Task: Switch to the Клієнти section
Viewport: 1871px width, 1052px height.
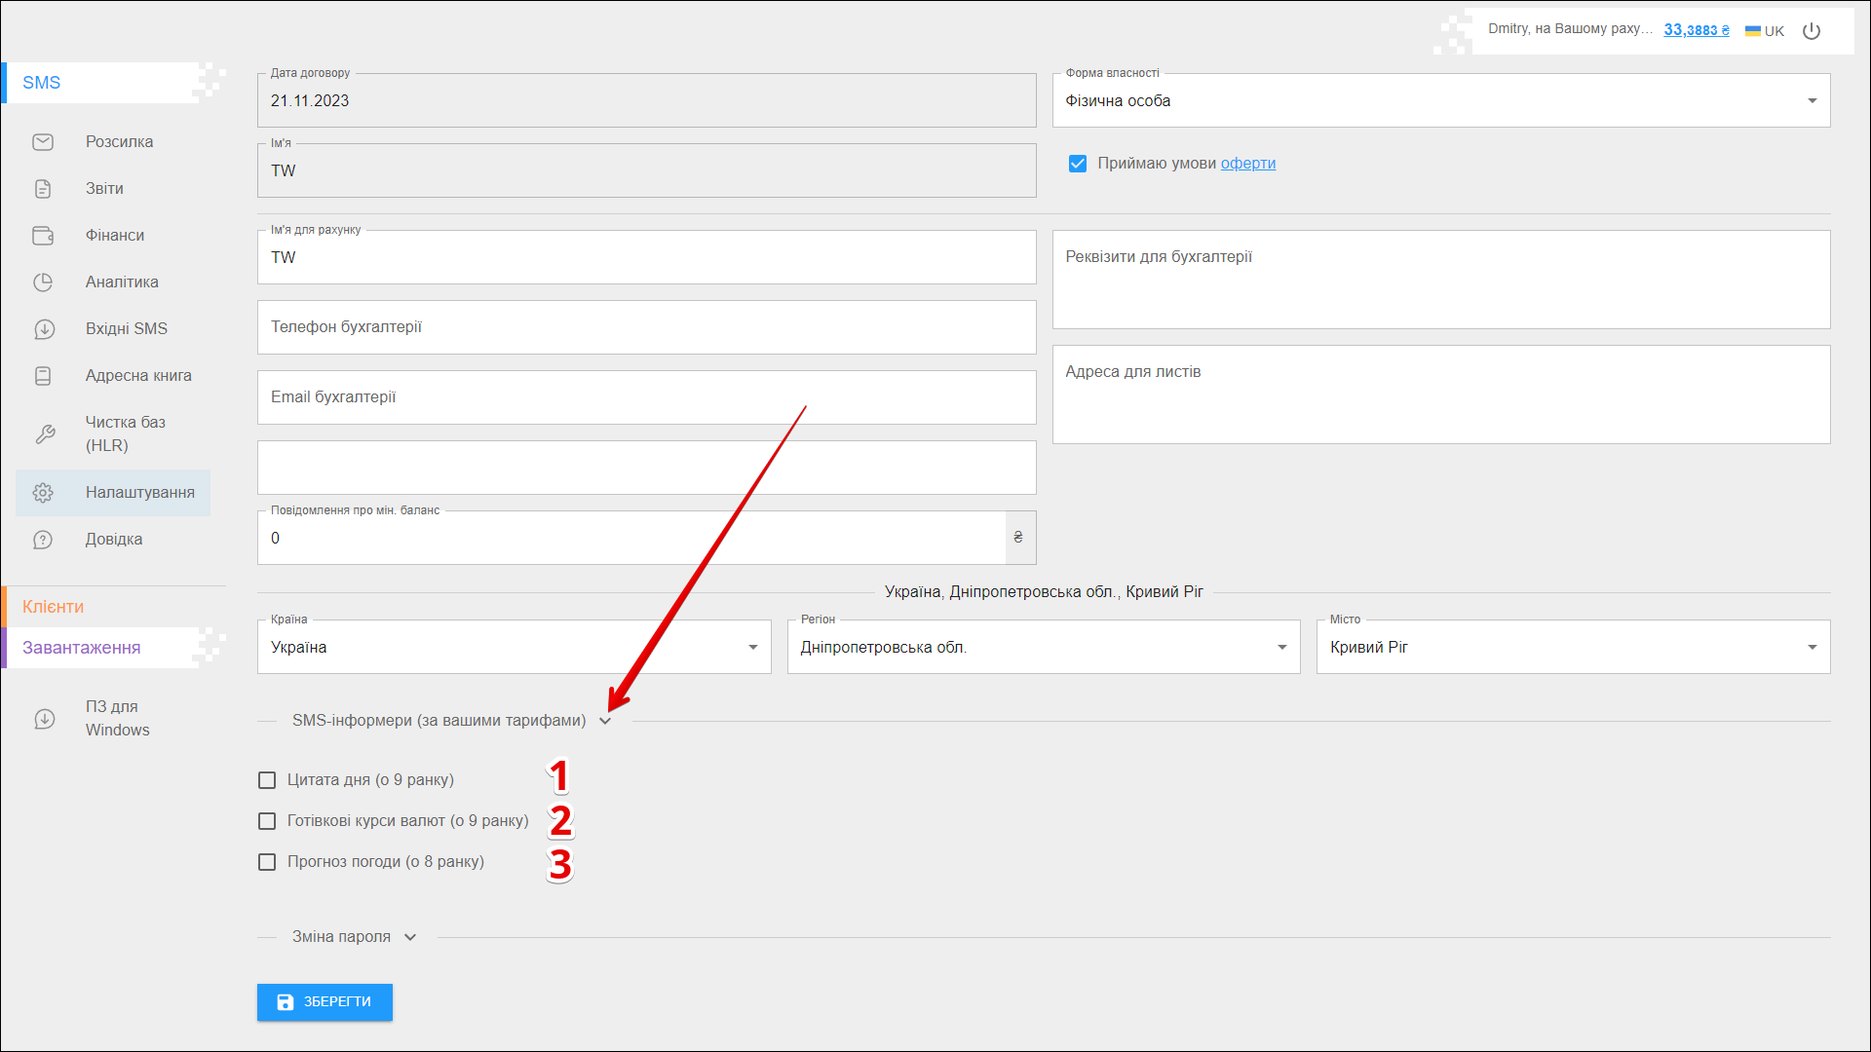Action: tap(54, 607)
